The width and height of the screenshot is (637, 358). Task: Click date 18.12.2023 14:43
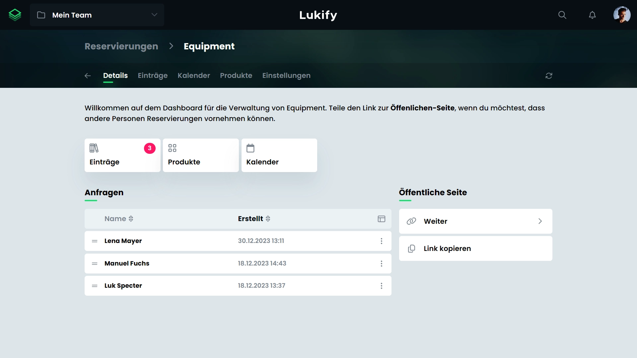click(262, 264)
